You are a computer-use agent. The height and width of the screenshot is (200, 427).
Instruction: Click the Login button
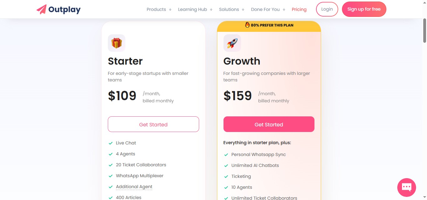pyautogui.click(x=327, y=9)
